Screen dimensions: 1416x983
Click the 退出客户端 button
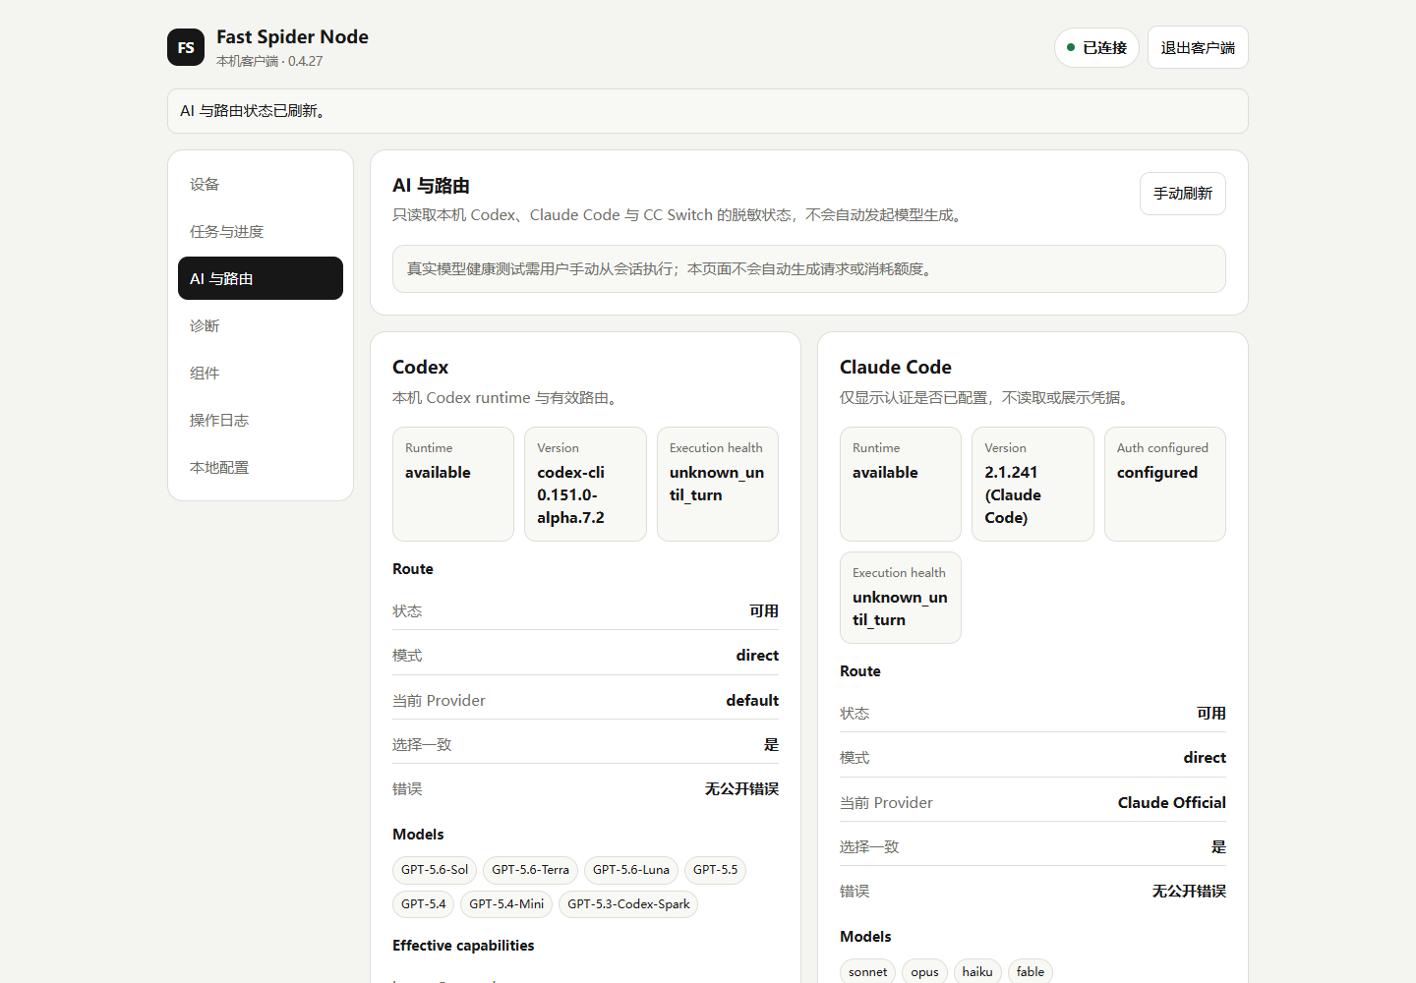pos(1198,47)
